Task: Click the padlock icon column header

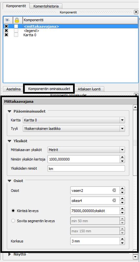Action: pyautogui.click(x=17, y=20)
